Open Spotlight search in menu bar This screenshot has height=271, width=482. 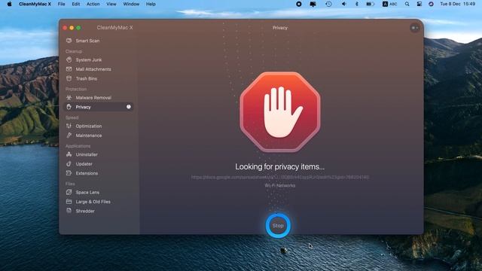(x=407, y=4)
